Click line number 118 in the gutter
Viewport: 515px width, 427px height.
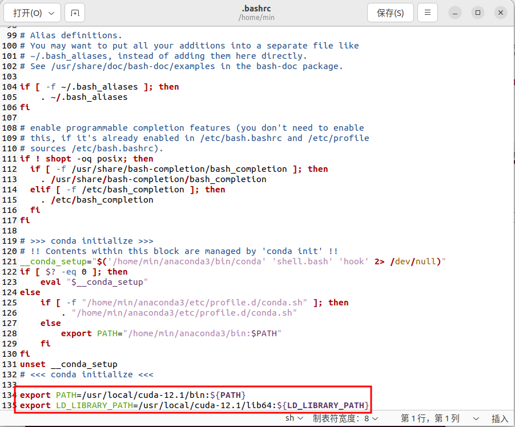click(9, 231)
